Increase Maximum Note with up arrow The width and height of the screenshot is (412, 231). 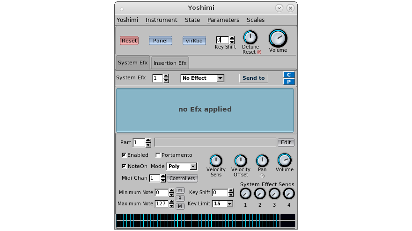click(x=171, y=202)
